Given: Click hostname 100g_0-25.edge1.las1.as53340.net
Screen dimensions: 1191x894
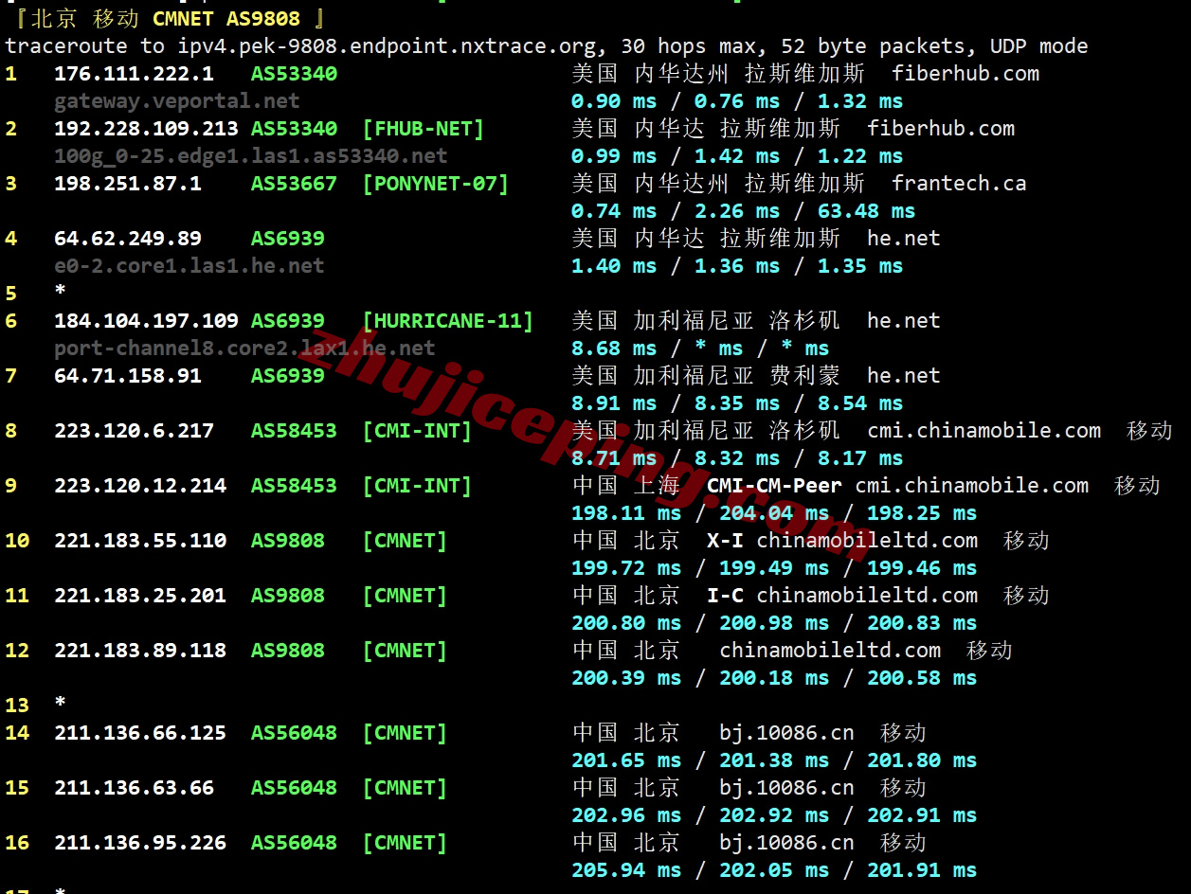Looking at the screenshot, I should [x=250, y=155].
